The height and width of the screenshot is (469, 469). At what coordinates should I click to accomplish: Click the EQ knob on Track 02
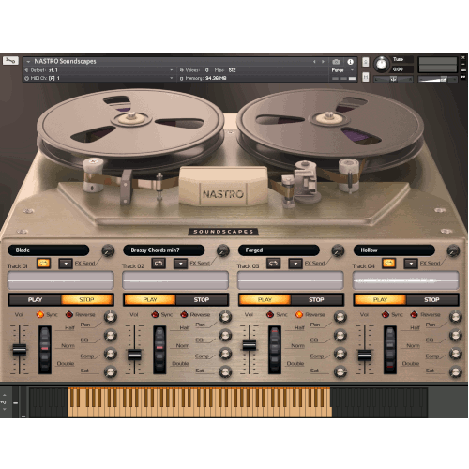pos(225,335)
